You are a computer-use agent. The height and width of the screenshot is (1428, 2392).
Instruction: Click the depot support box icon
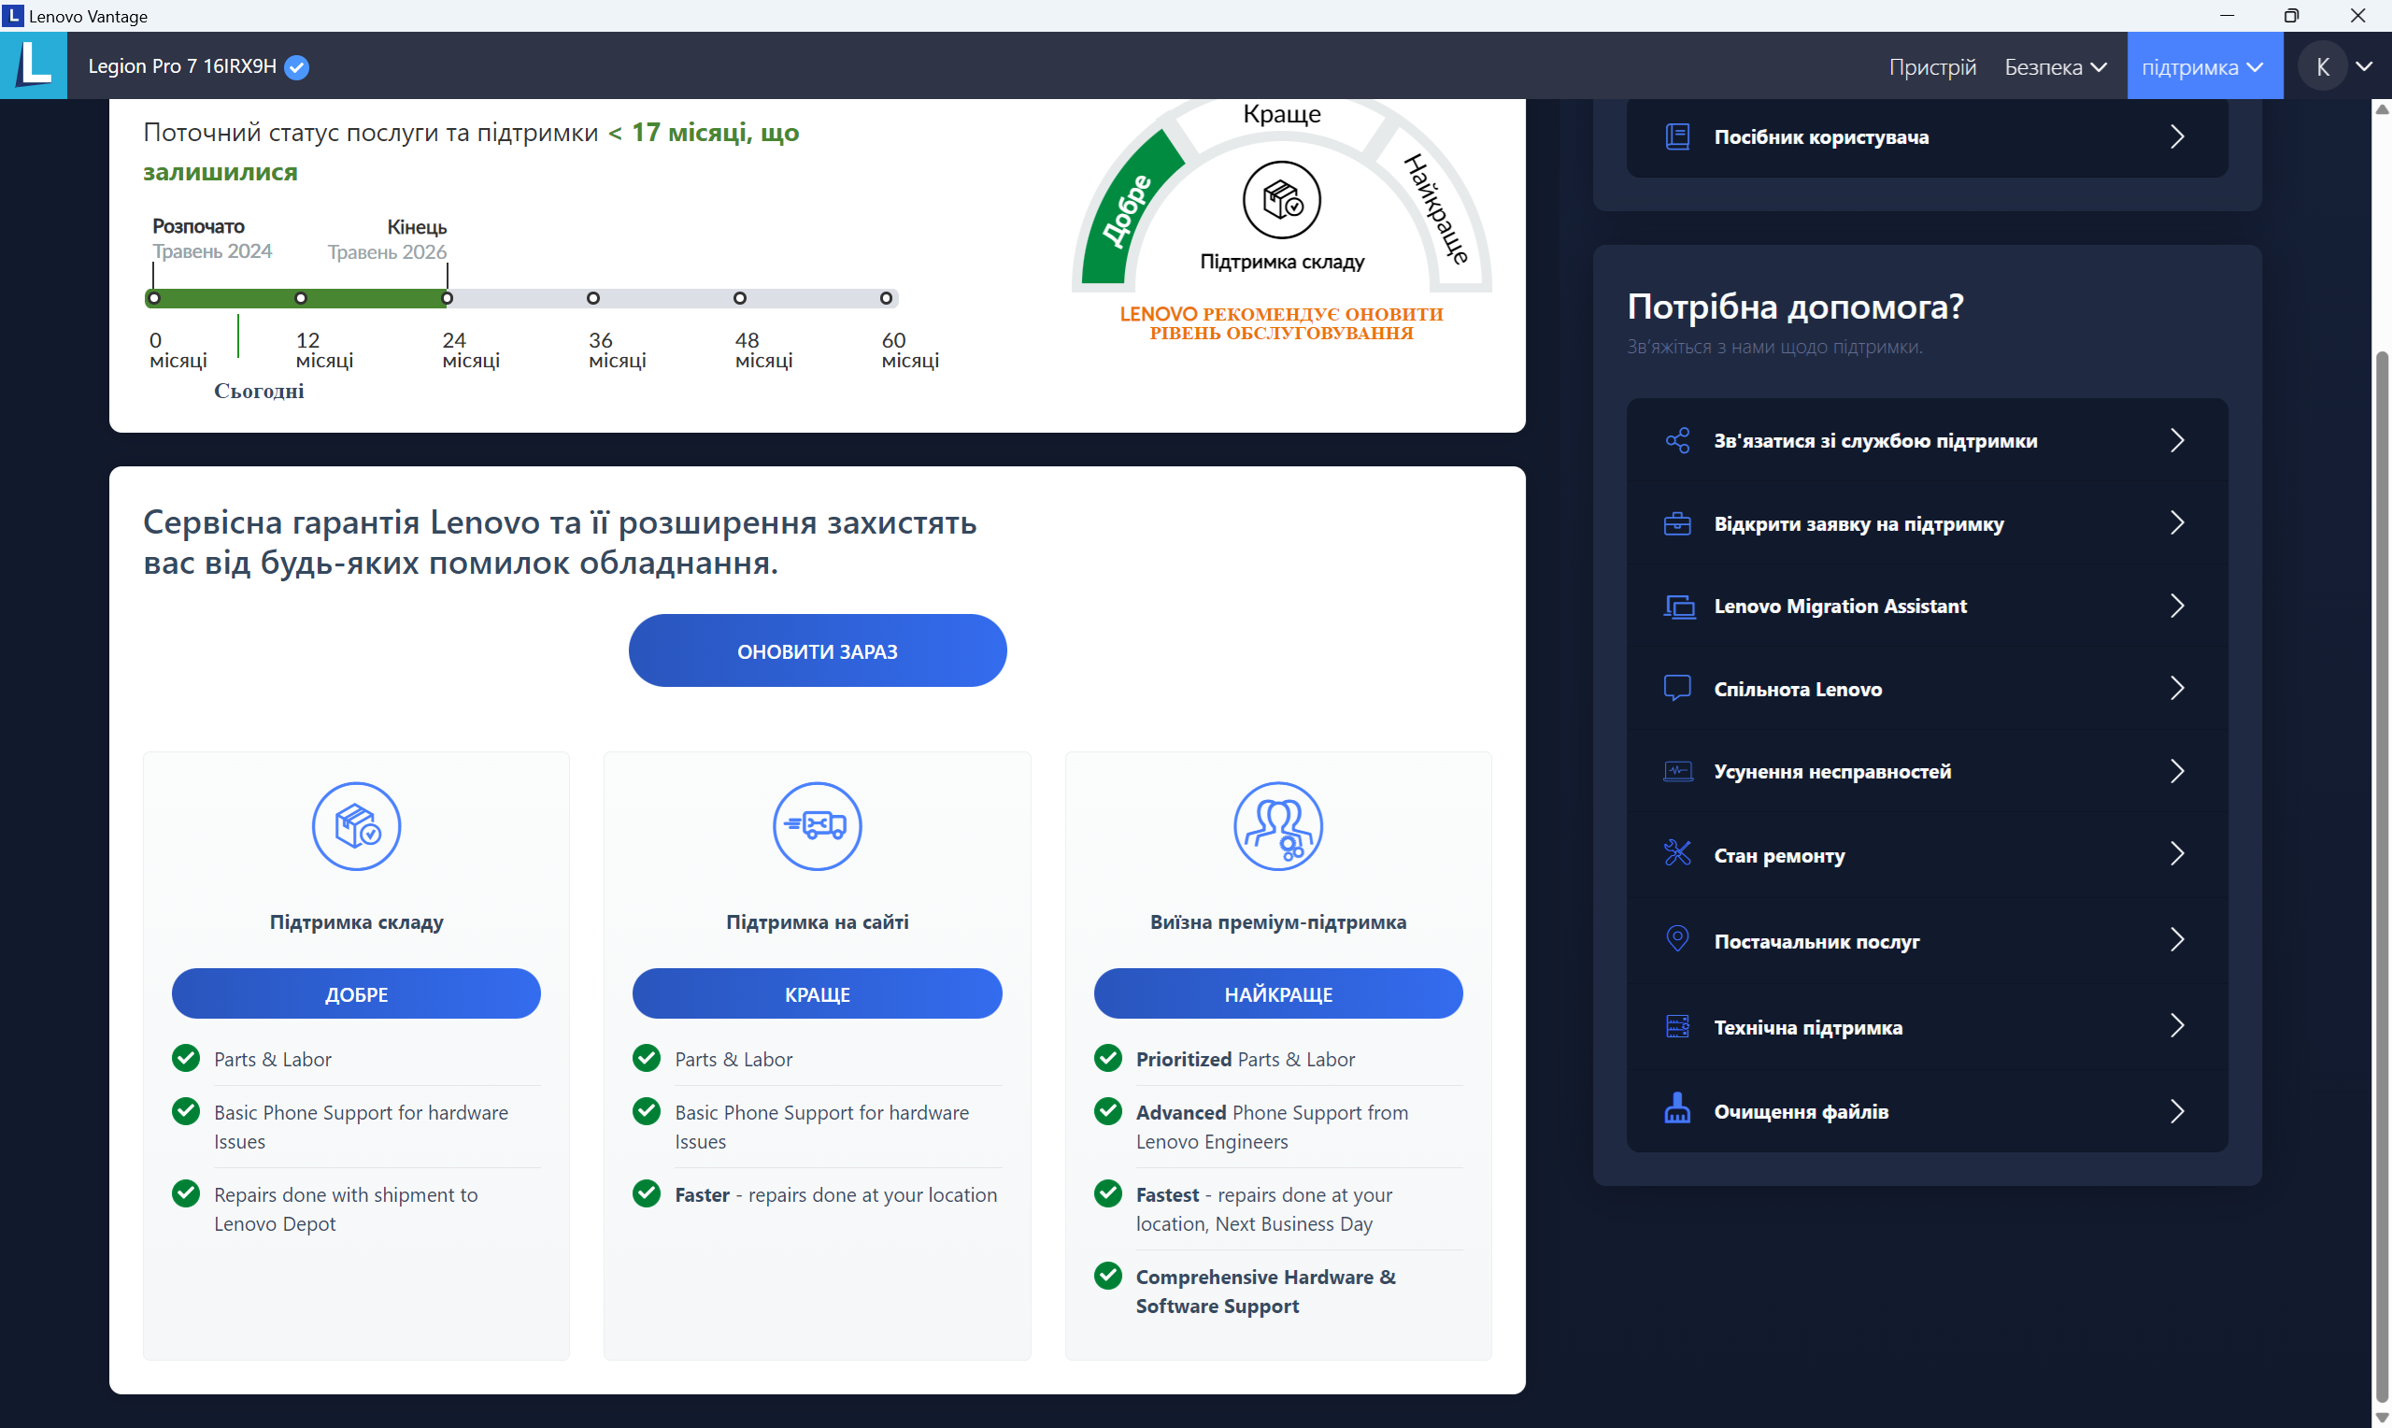coord(356,825)
